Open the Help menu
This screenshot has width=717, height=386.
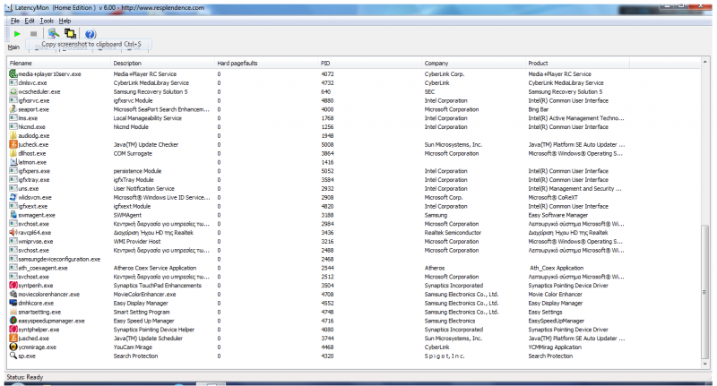[65, 20]
